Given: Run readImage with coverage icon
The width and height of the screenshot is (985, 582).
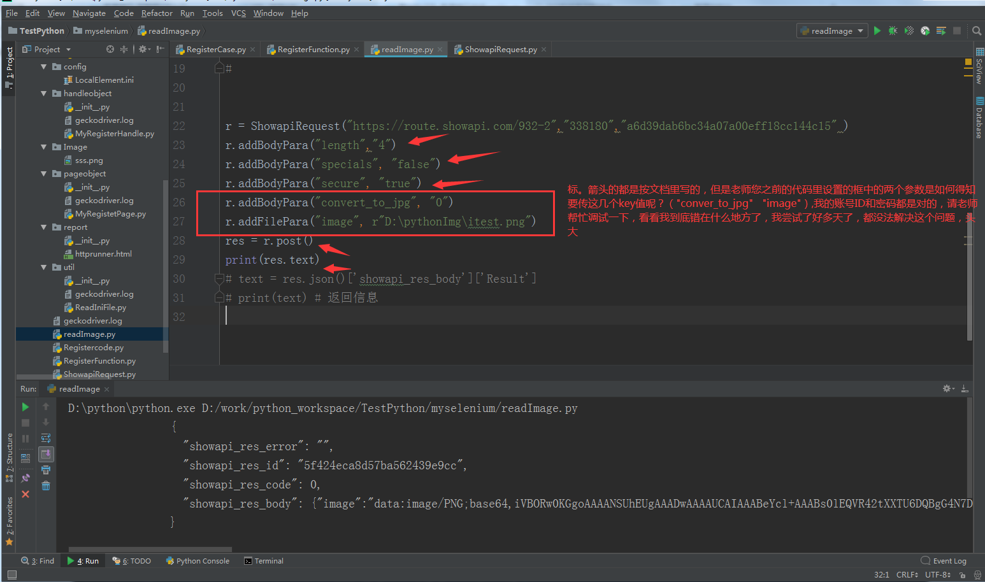Looking at the screenshot, I should [909, 31].
